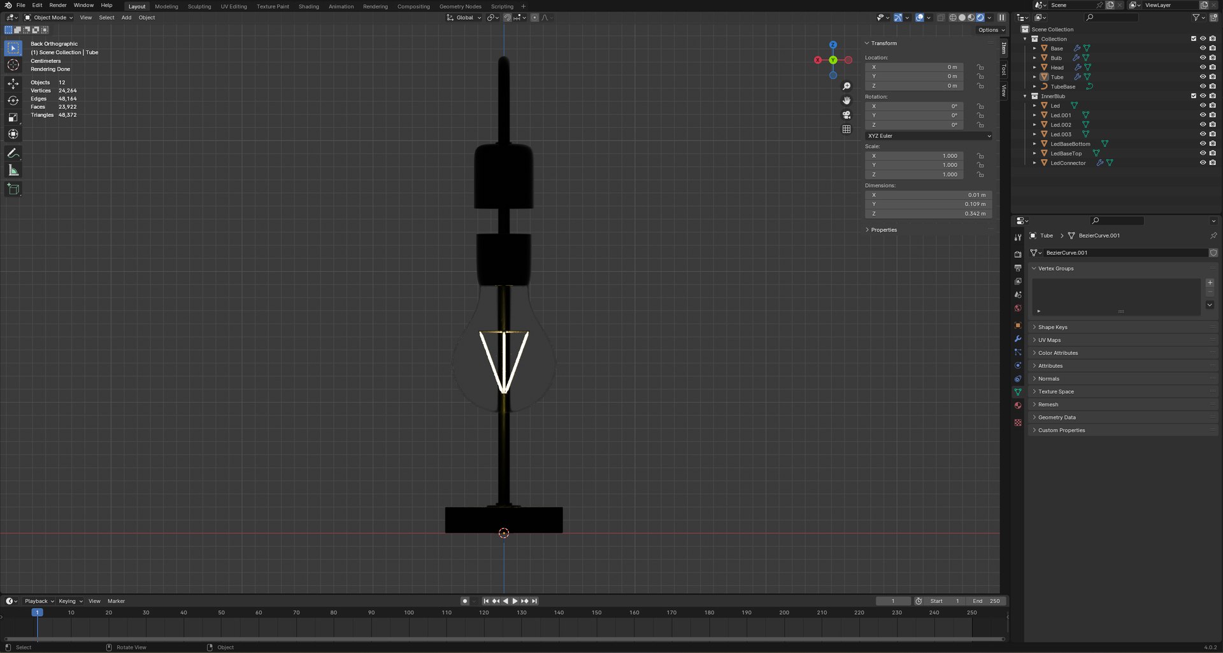The height and width of the screenshot is (653, 1223).
Task: Hide the Bulb object eye icon
Action: (1203, 58)
